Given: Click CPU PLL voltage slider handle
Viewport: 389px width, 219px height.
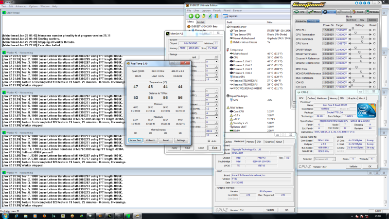Looking at the screenshot, I should point(353,29).
